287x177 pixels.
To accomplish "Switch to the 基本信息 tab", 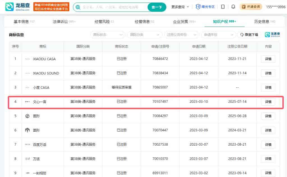I will point(24,22).
